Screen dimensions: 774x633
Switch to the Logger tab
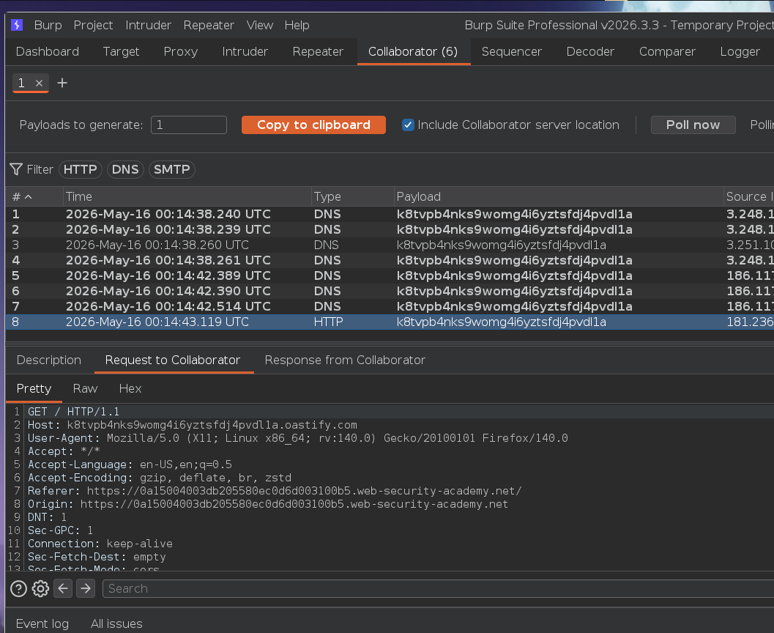740,52
